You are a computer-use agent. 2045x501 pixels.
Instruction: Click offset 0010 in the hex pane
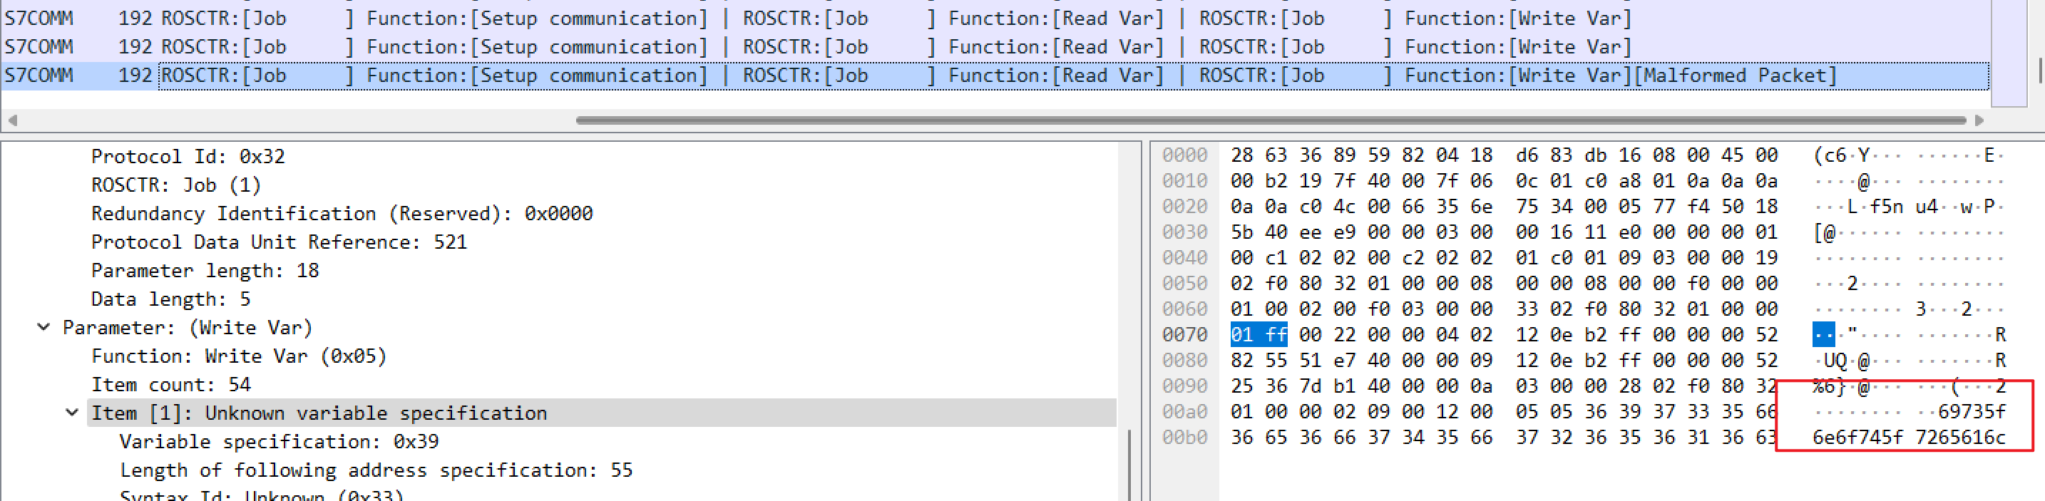point(1184,180)
